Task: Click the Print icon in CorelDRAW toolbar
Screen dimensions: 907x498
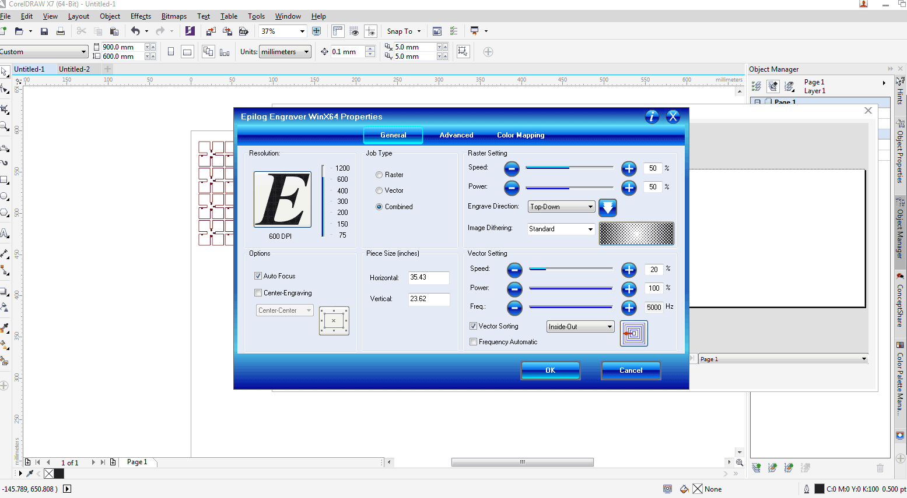Action: point(61,31)
